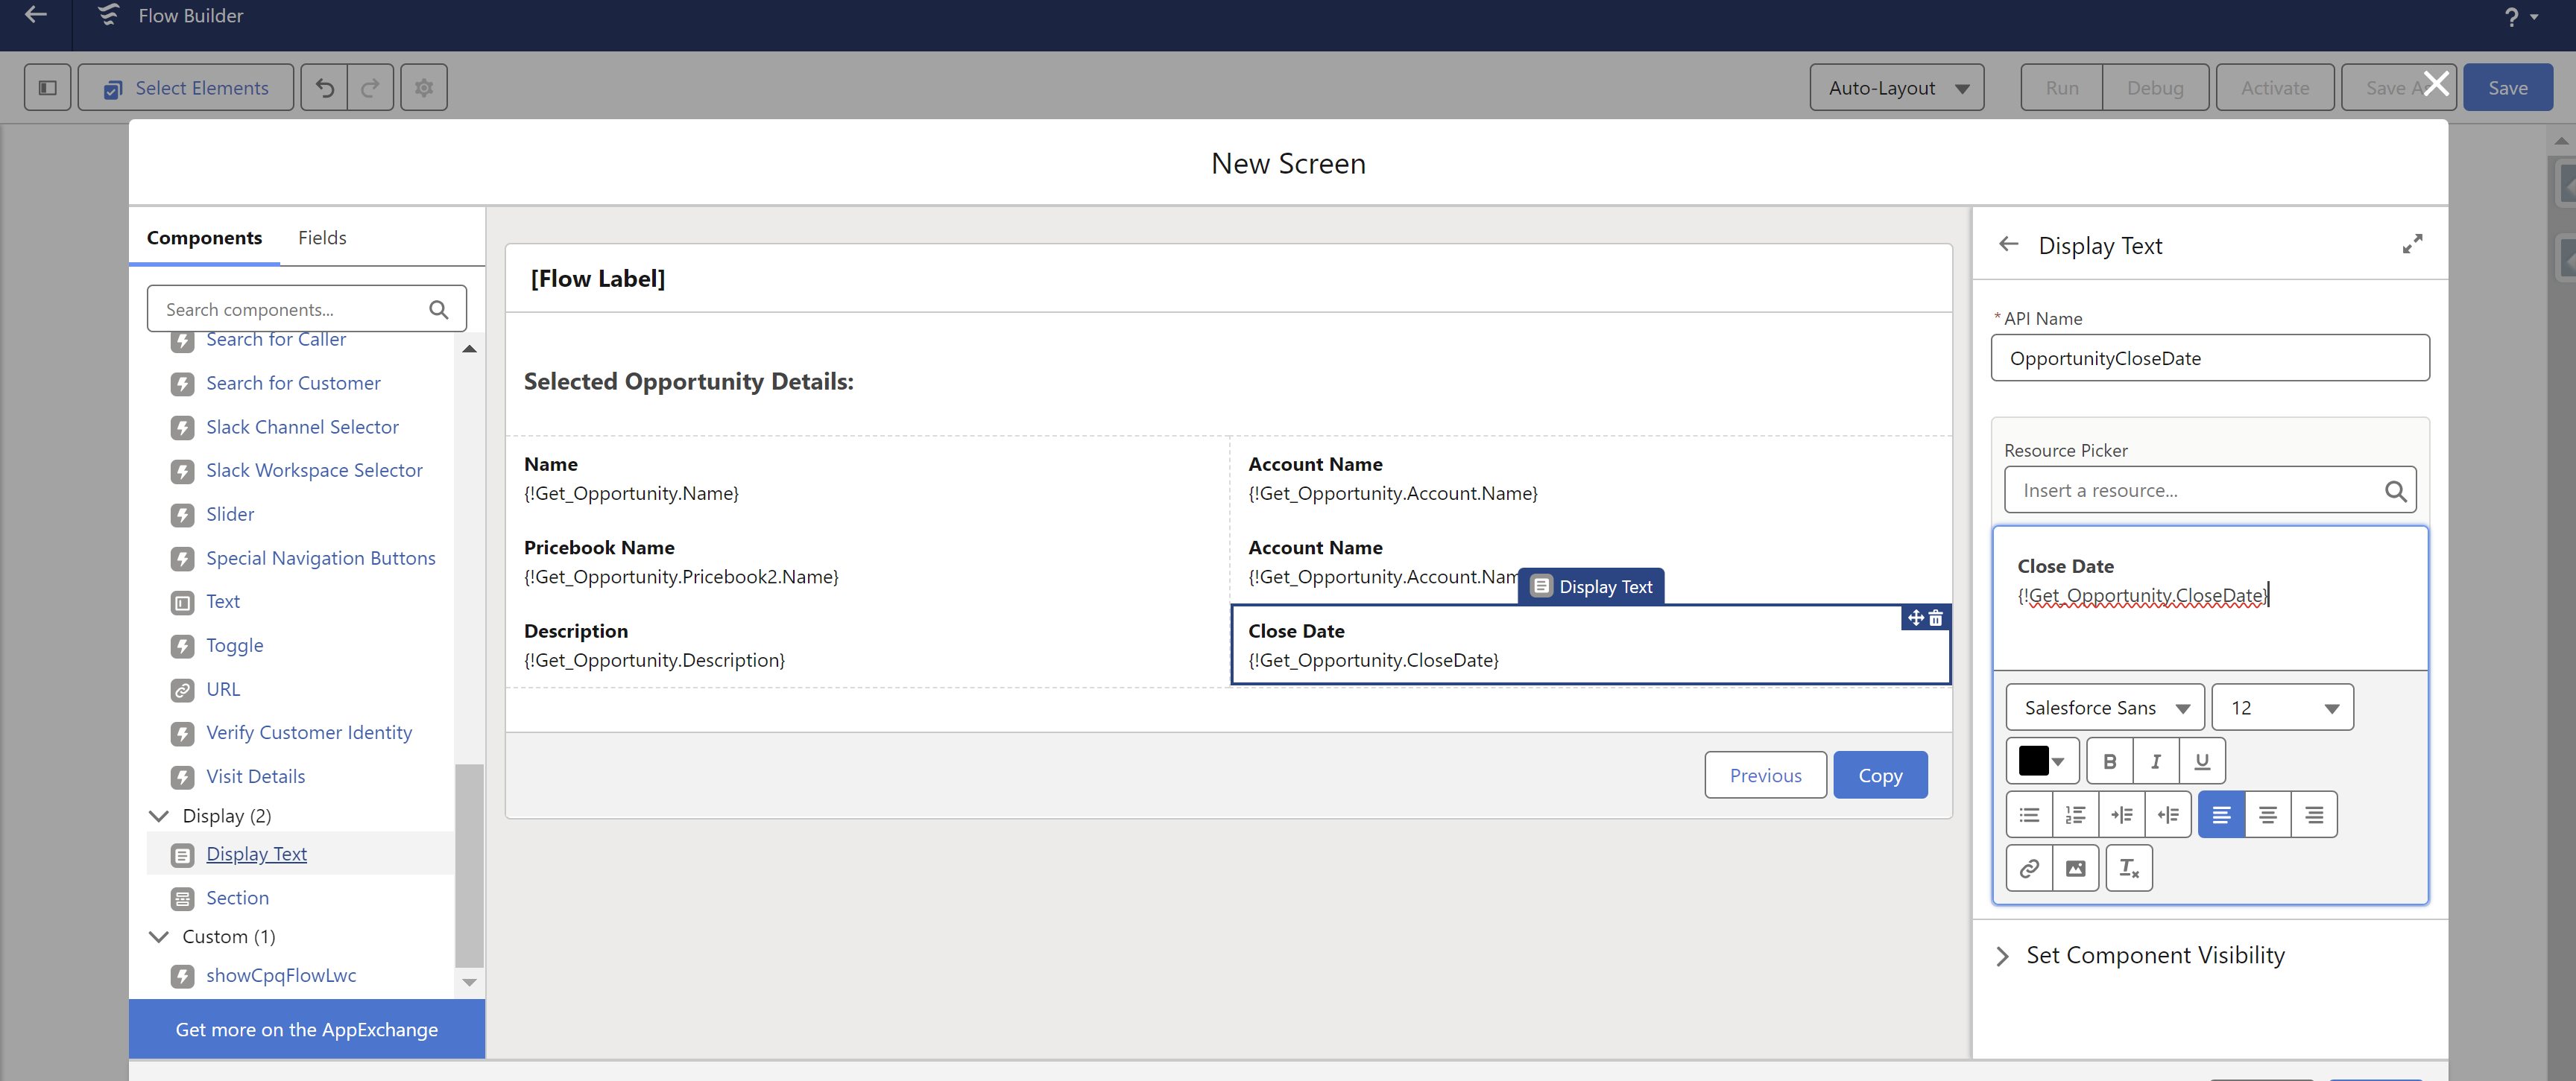Click the move handle on Close Date component
2576x1081 pixels.
pos(1915,618)
